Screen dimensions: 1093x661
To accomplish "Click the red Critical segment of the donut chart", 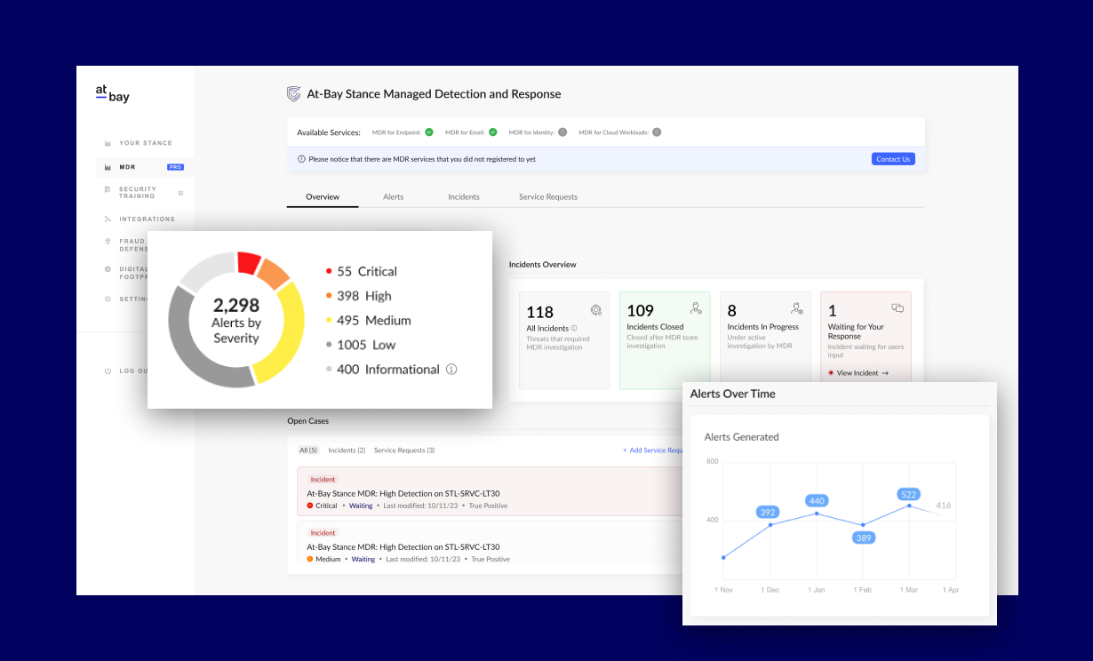I will tap(249, 263).
